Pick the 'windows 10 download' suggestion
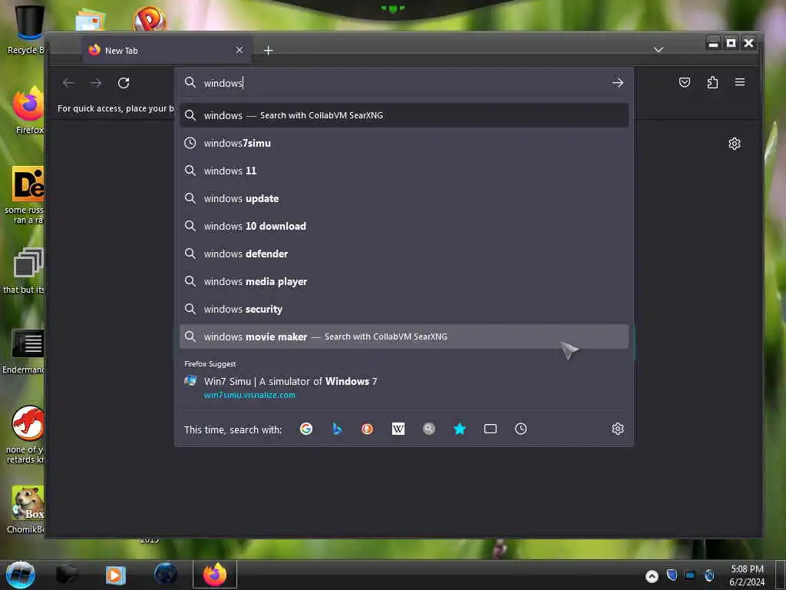 tap(404, 227)
